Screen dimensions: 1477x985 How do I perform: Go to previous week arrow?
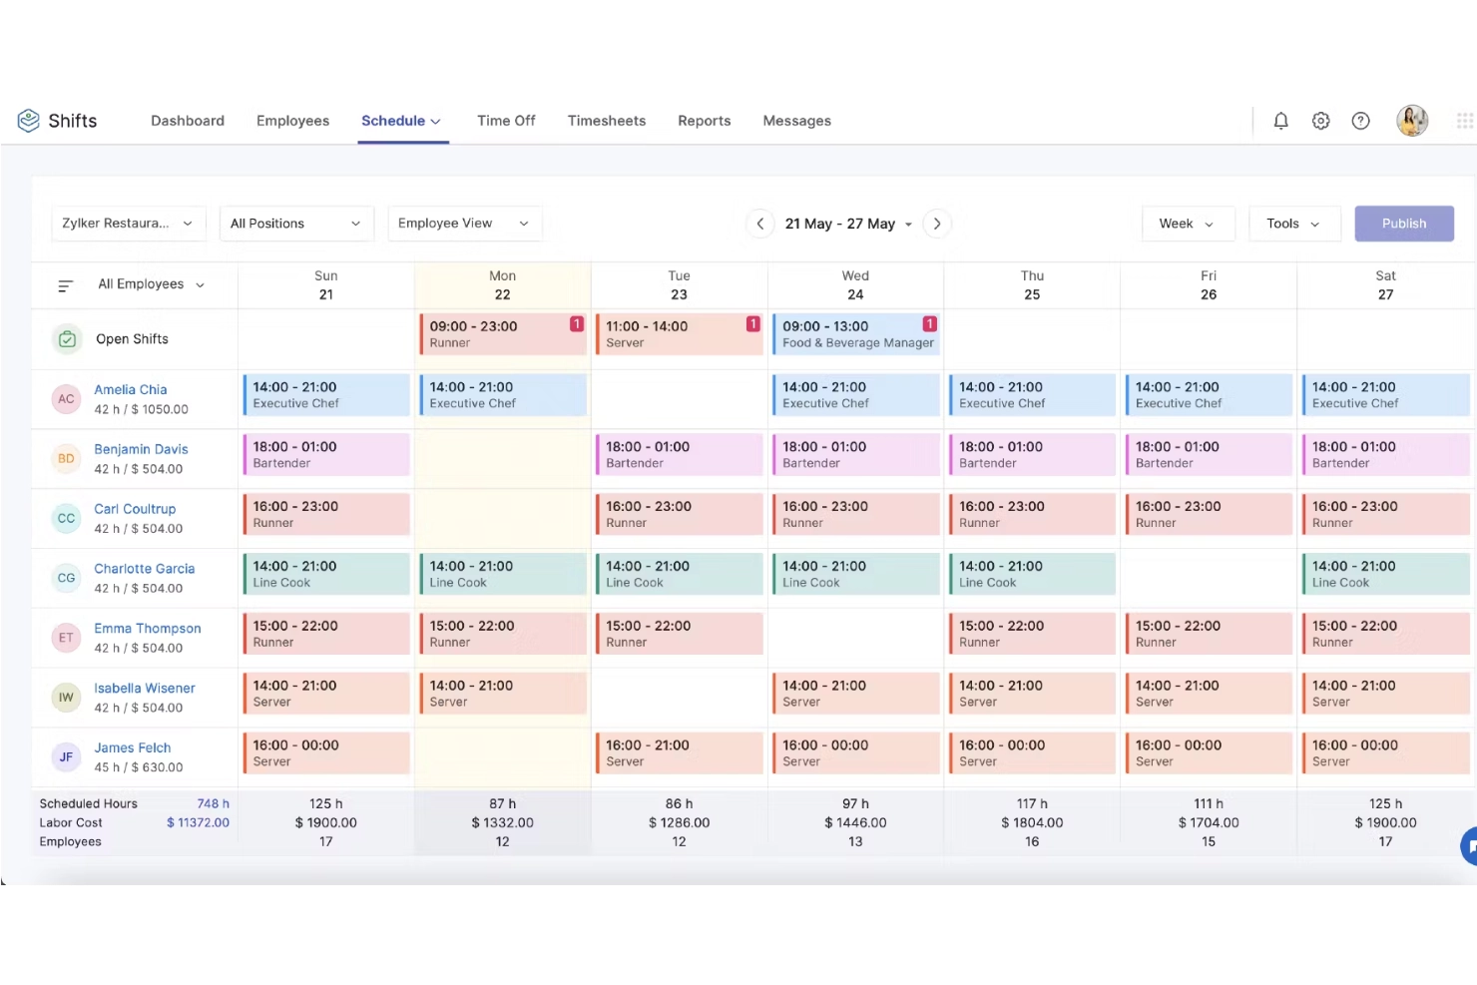coord(760,224)
